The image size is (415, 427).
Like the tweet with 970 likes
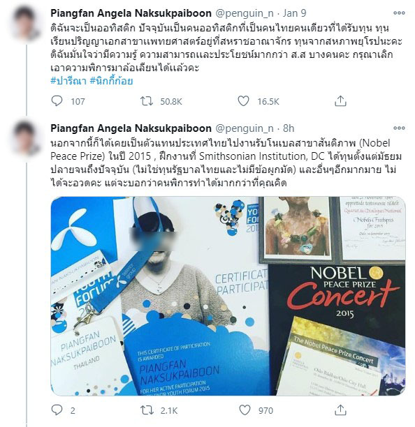pyautogui.click(x=245, y=410)
